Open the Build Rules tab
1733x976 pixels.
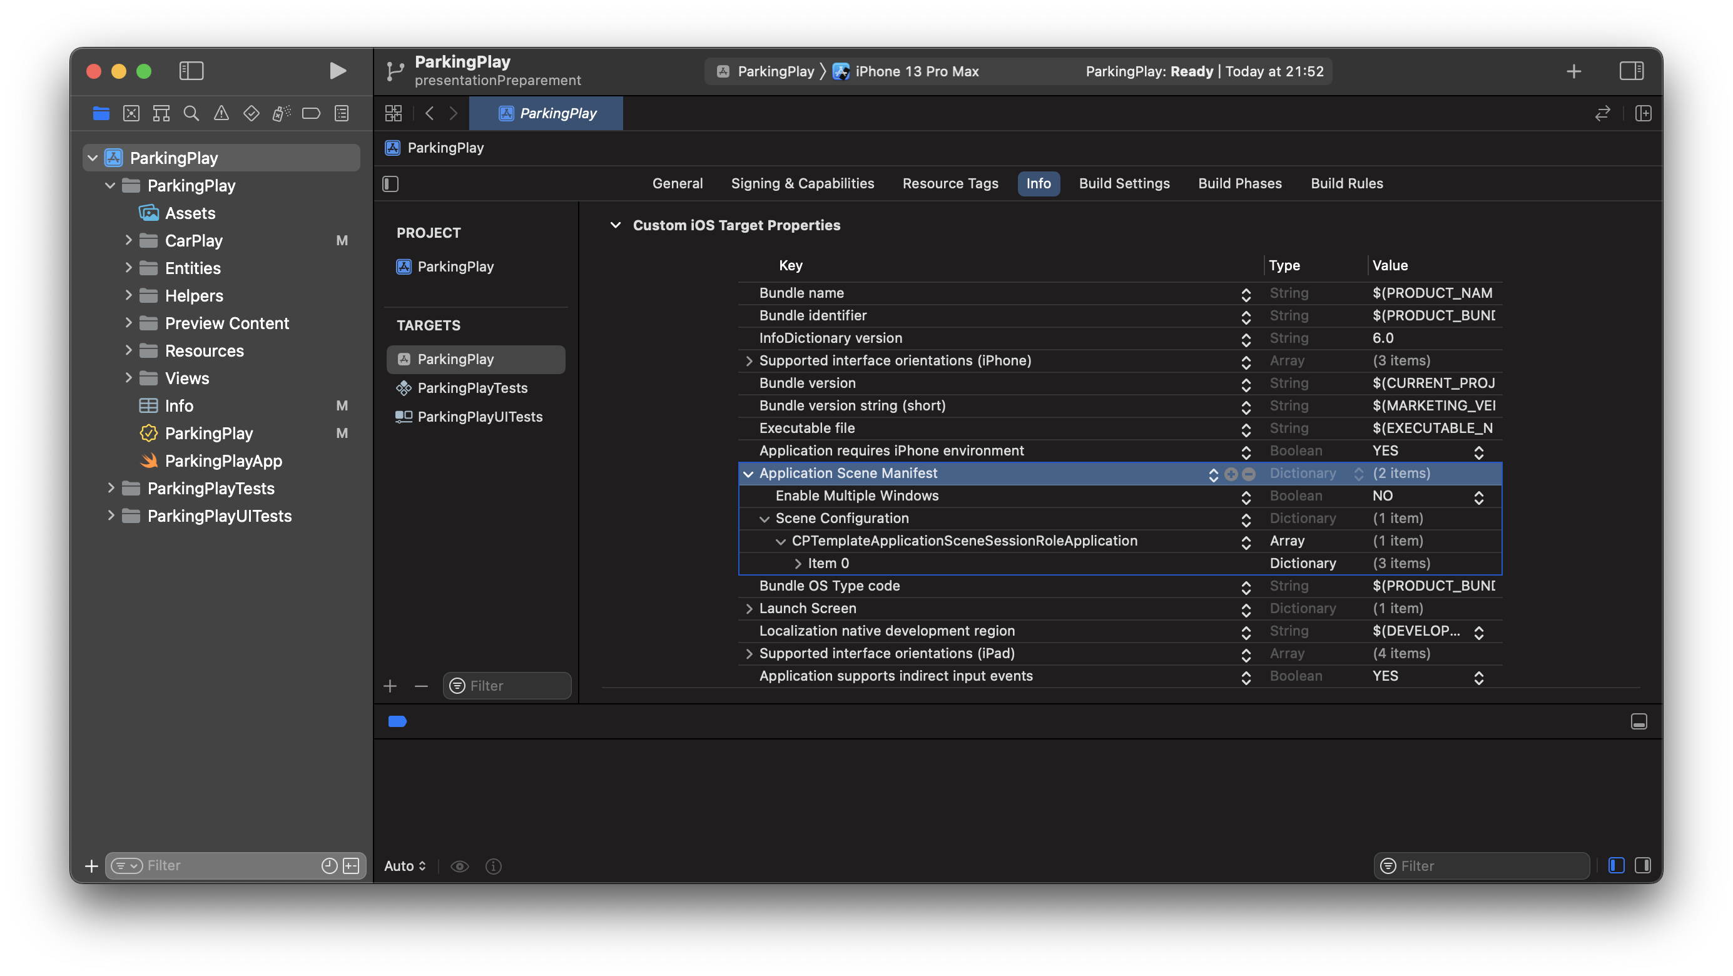[x=1347, y=184]
